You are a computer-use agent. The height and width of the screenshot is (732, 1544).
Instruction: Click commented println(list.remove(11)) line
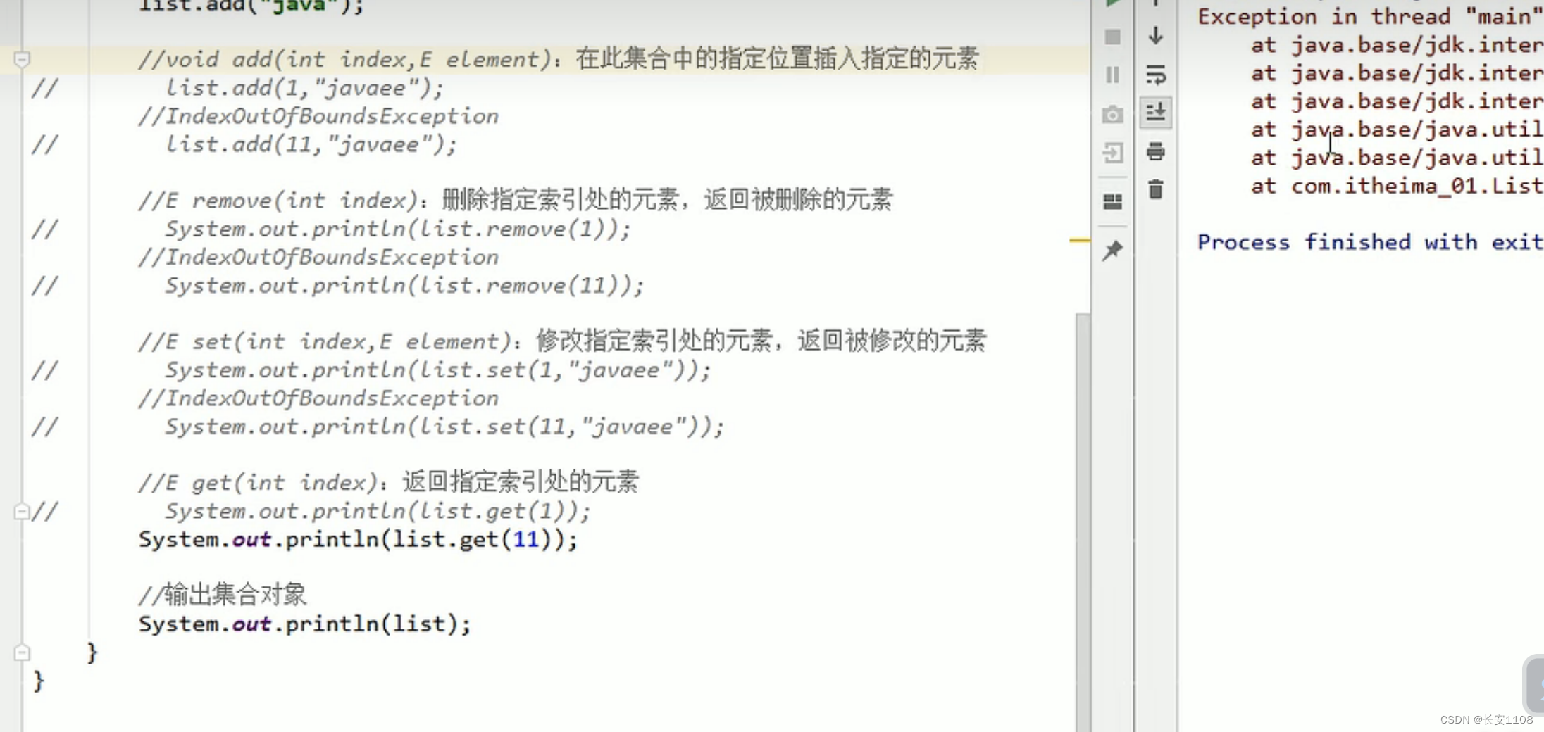(404, 286)
